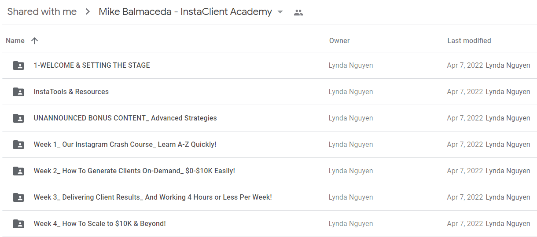
Task: Sort by the Name column header
Action: click(15, 40)
